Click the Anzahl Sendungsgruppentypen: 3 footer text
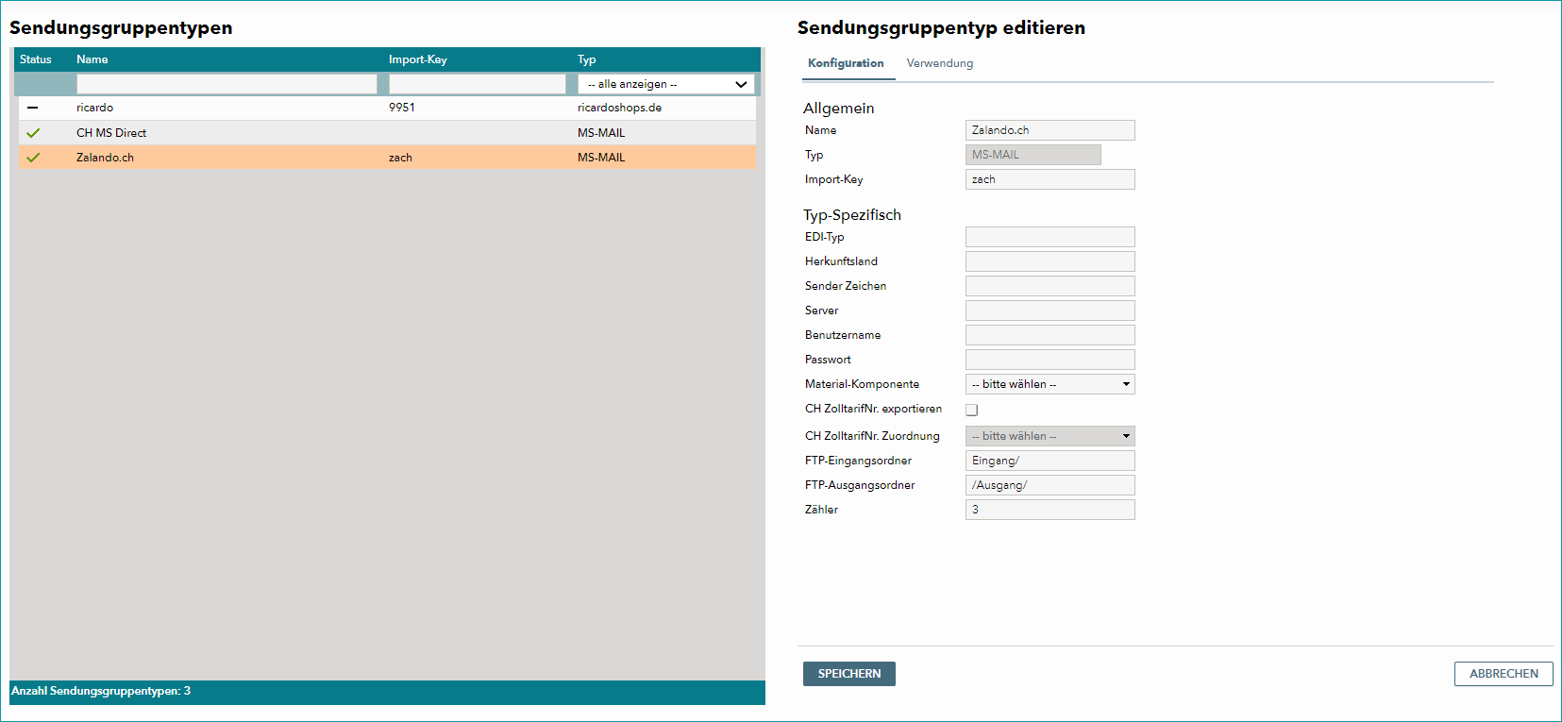The height and width of the screenshot is (722, 1562). pos(101,691)
